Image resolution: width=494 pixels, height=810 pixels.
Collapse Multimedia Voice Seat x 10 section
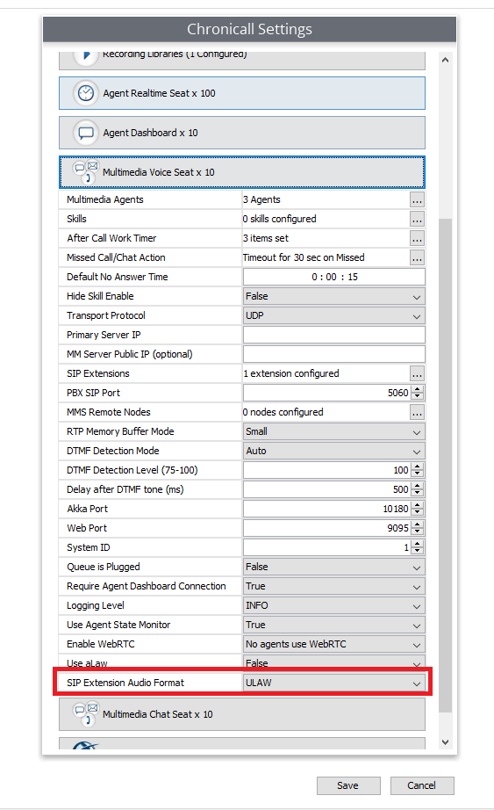point(242,172)
